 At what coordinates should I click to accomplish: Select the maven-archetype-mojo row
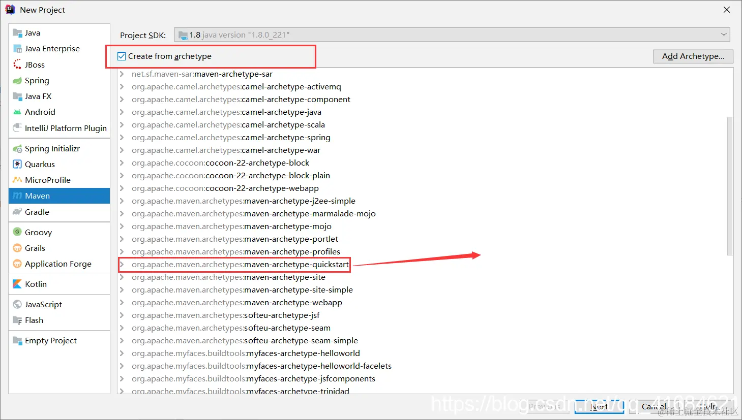pos(425,226)
